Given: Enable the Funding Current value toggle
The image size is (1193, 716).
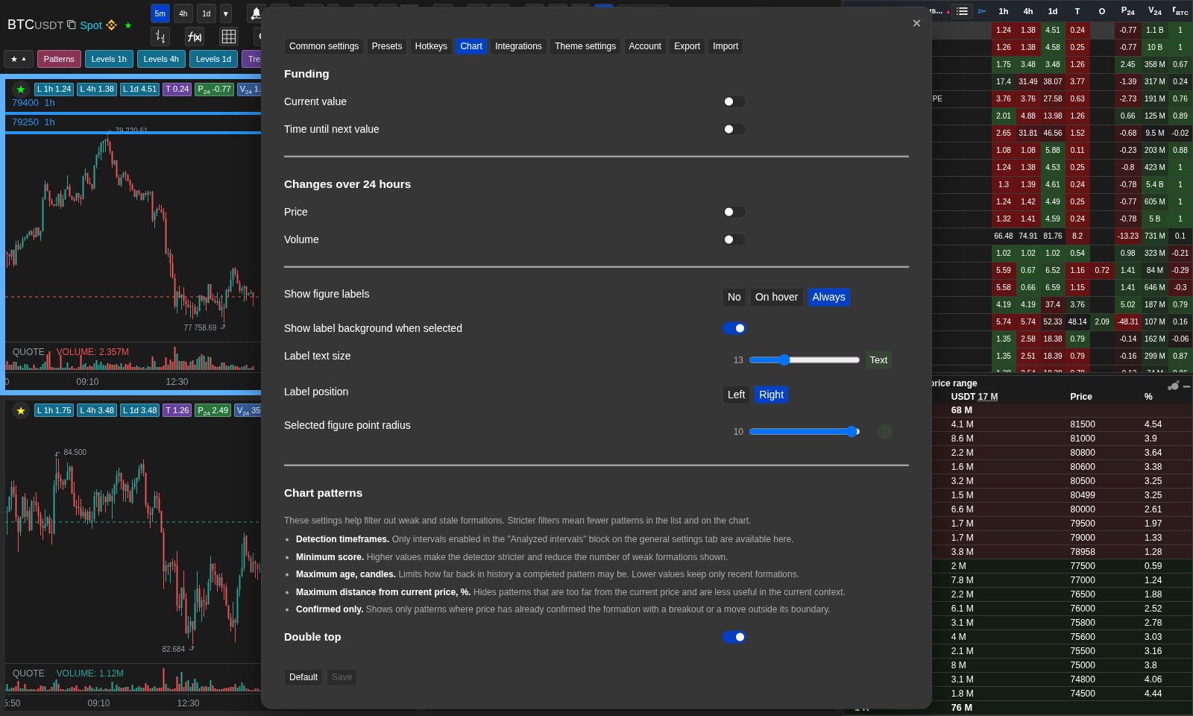Looking at the screenshot, I should (x=734, y=101).
